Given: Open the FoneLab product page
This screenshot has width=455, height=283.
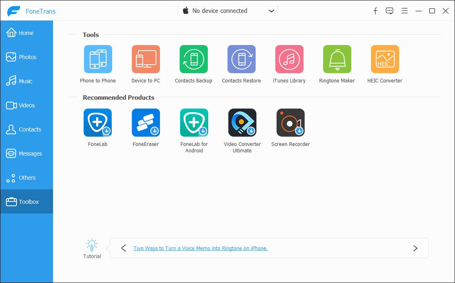Looking at the screenshot, I should tap(98, 123).
